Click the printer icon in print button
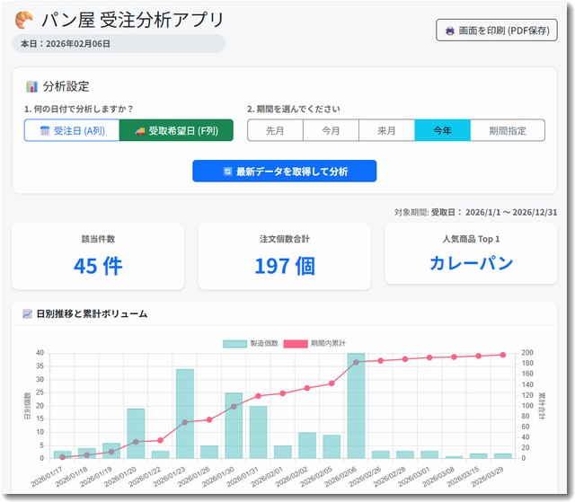This screenshot has height=502, width=575. coord(449,31)
